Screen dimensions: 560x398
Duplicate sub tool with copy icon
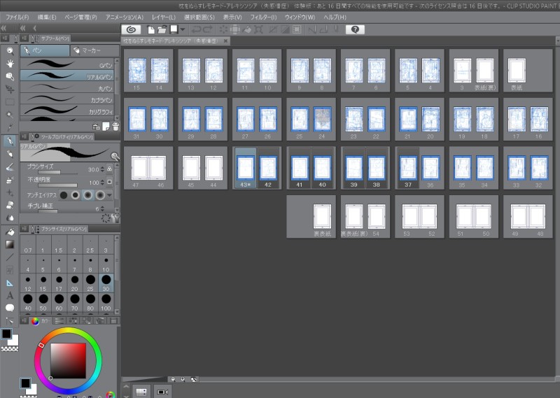click(106, 126)
